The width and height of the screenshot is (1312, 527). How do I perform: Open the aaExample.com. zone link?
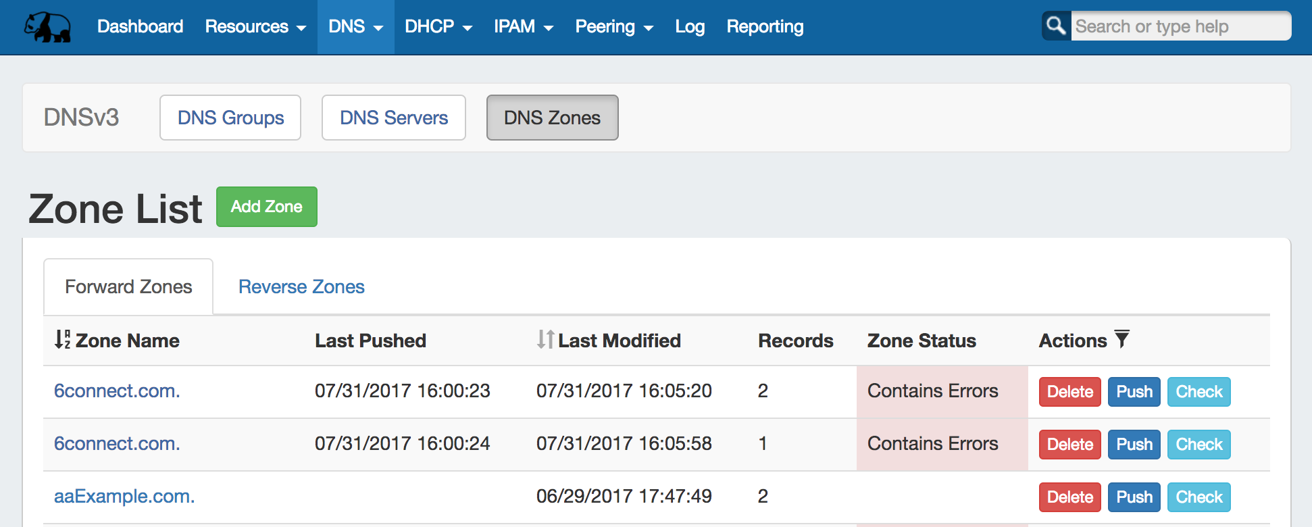coord(124,497)
